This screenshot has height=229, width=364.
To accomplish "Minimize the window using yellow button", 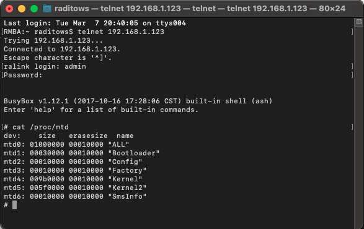I will coord(22,9).
